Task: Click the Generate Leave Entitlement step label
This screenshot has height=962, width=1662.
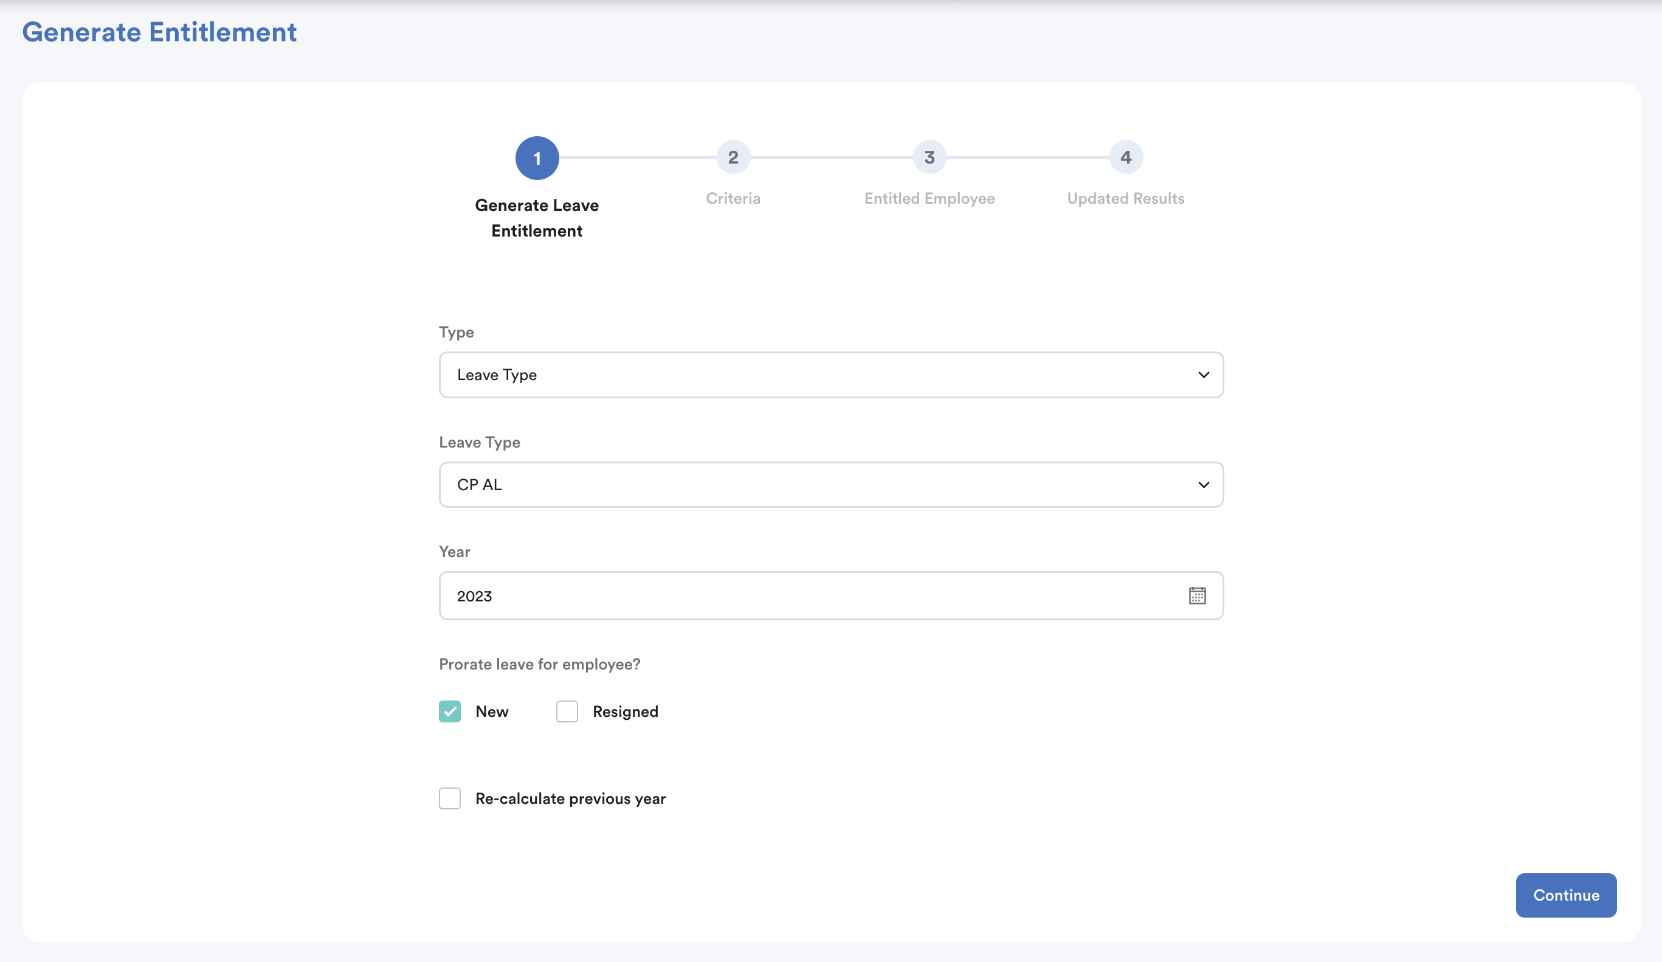Action: pos(537,218)
